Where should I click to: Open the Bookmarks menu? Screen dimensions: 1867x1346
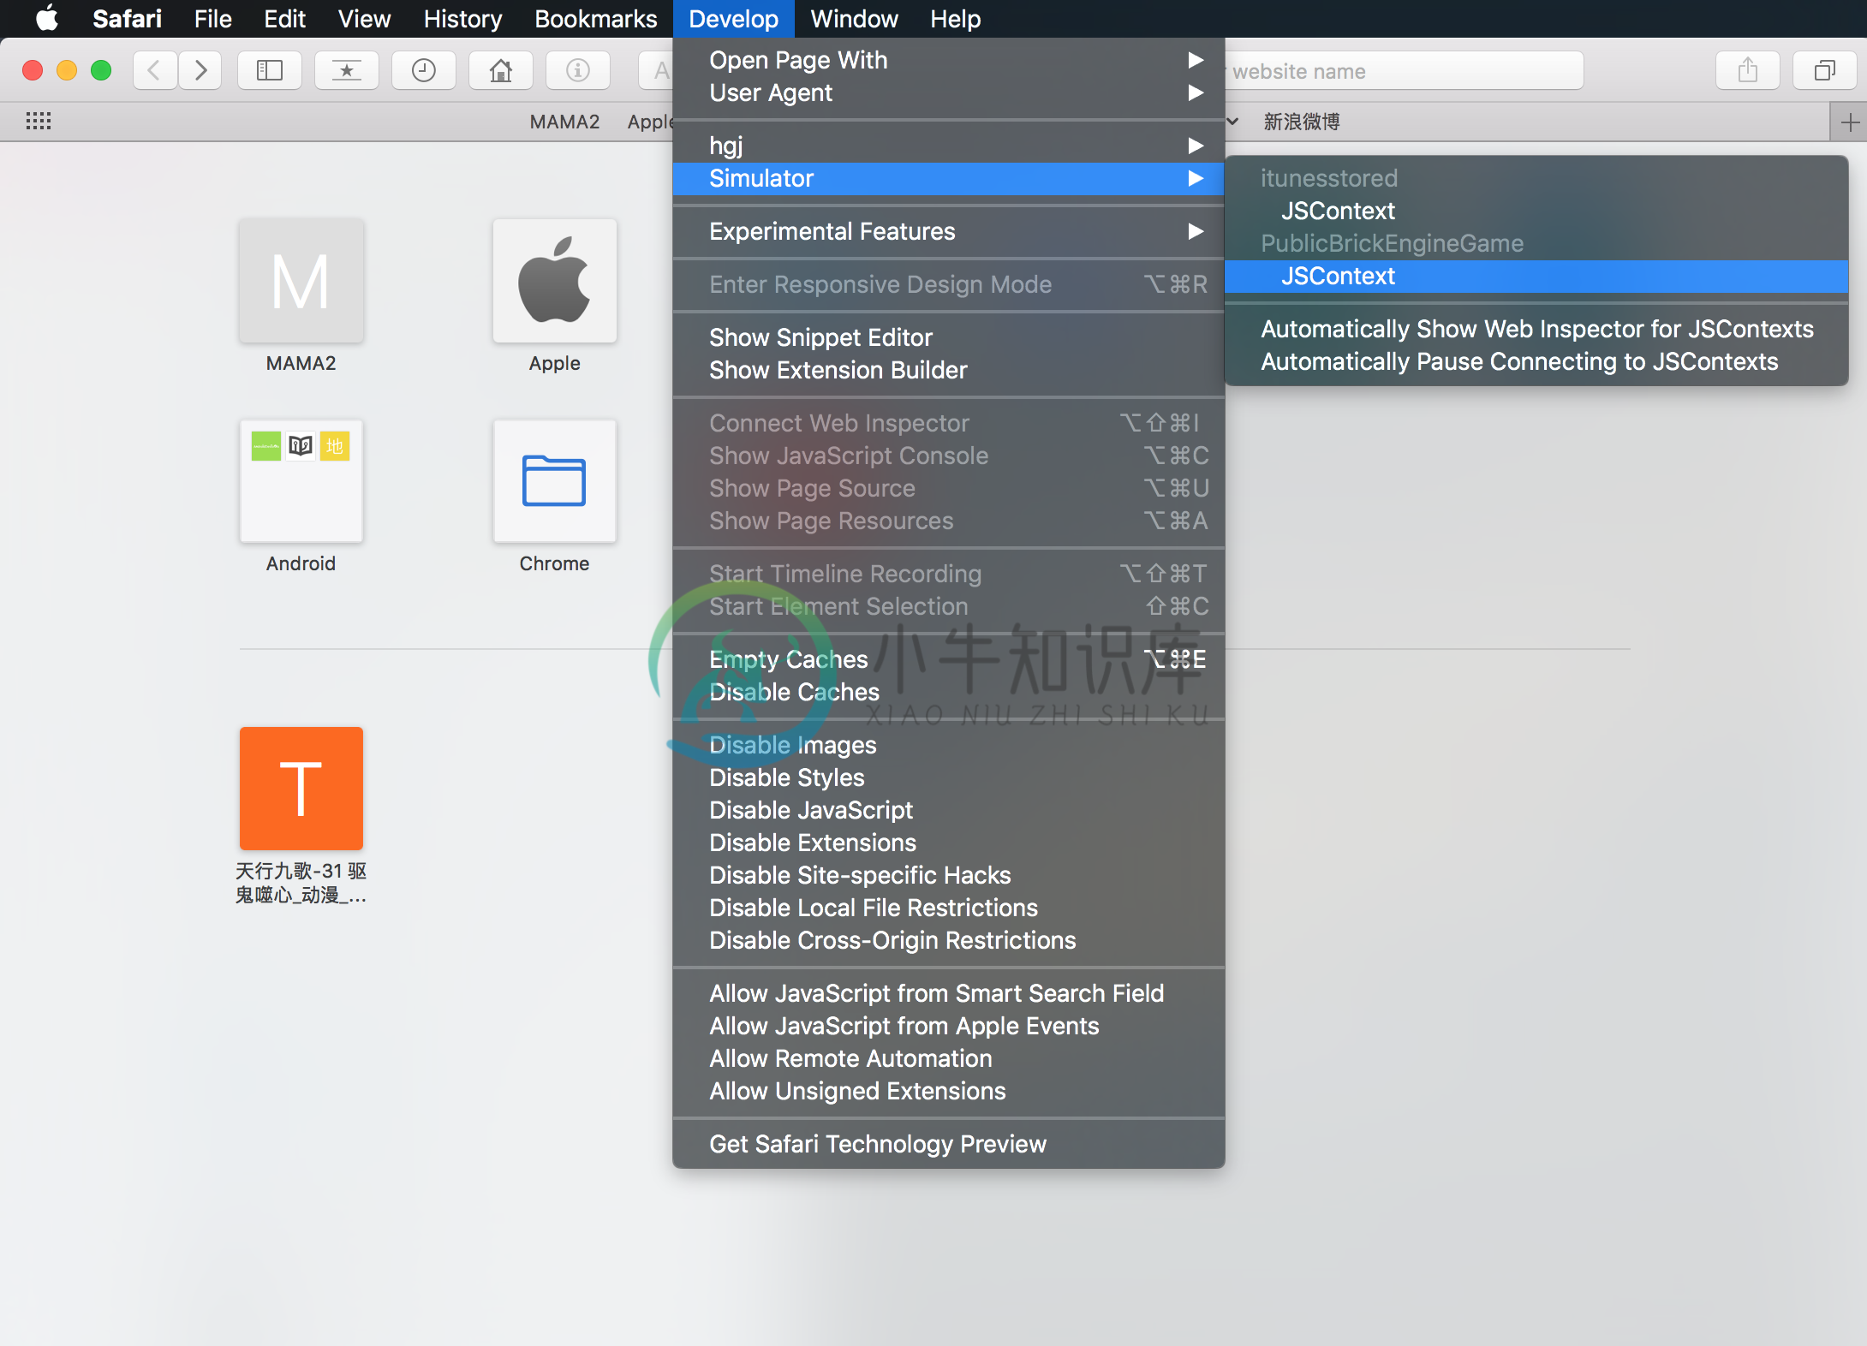595,18
